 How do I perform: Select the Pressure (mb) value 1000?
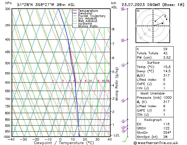[x=167, y=98]
